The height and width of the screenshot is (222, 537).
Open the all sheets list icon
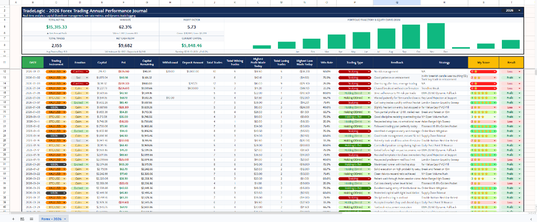point(31,218)
